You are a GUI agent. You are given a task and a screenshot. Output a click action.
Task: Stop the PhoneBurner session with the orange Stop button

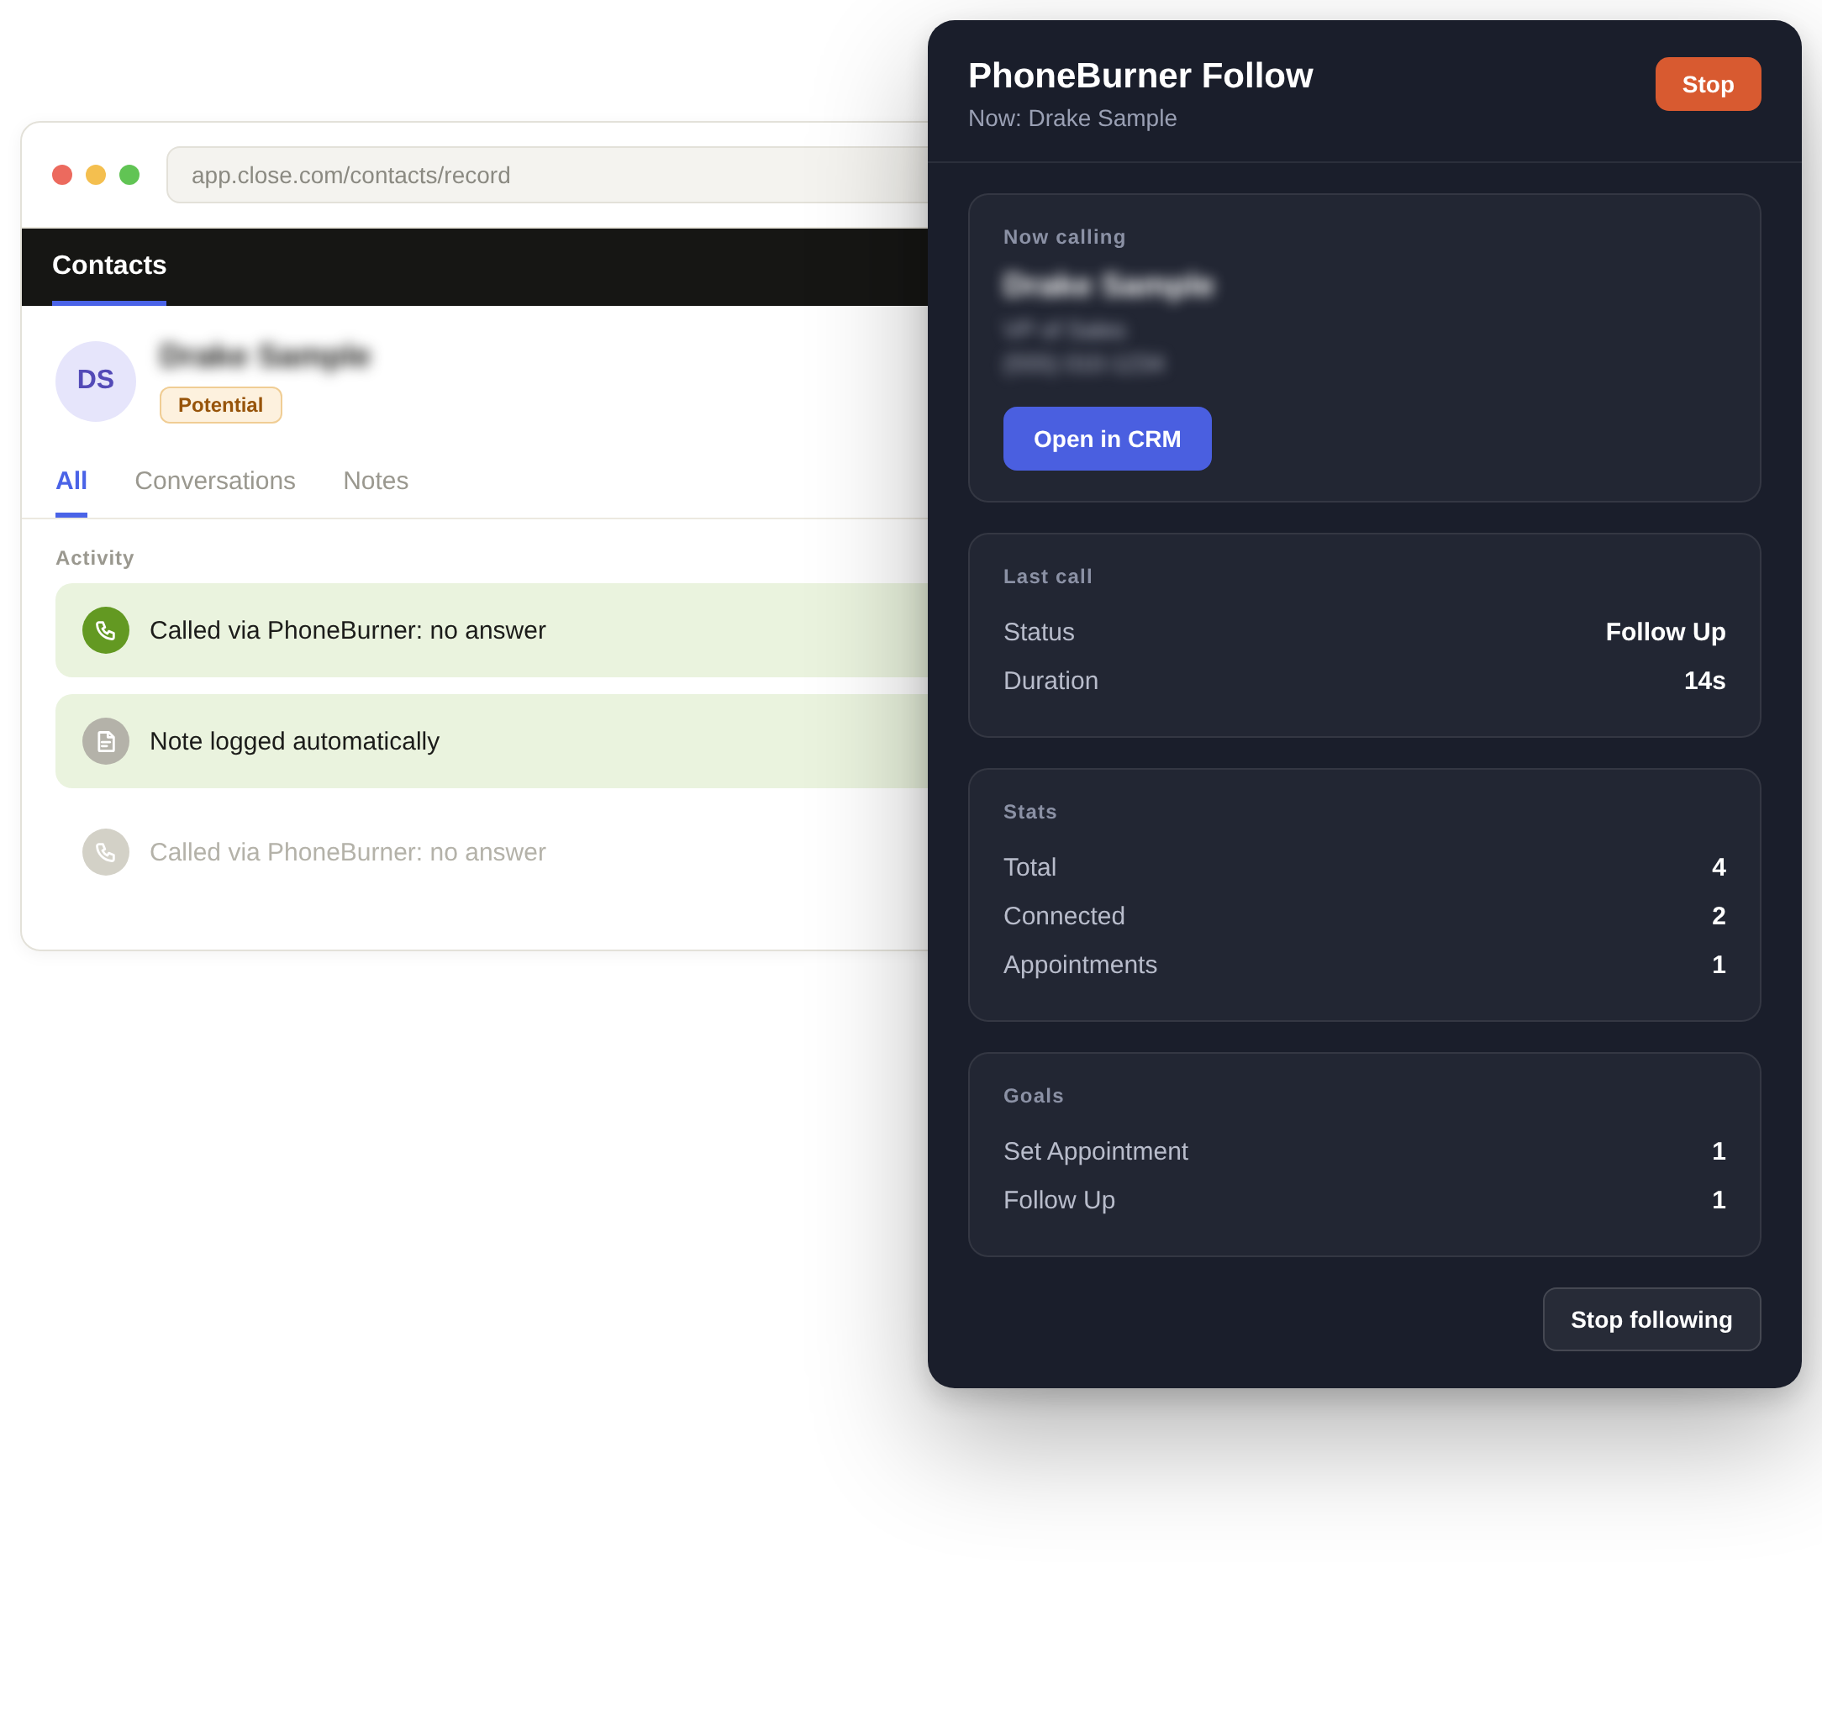1708,84
